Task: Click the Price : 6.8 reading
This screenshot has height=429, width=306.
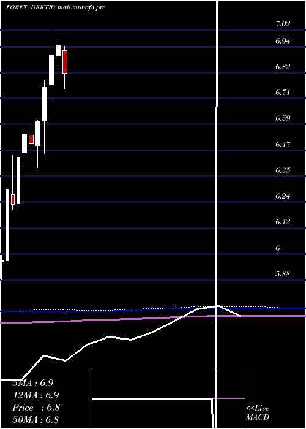Action: 36,408
